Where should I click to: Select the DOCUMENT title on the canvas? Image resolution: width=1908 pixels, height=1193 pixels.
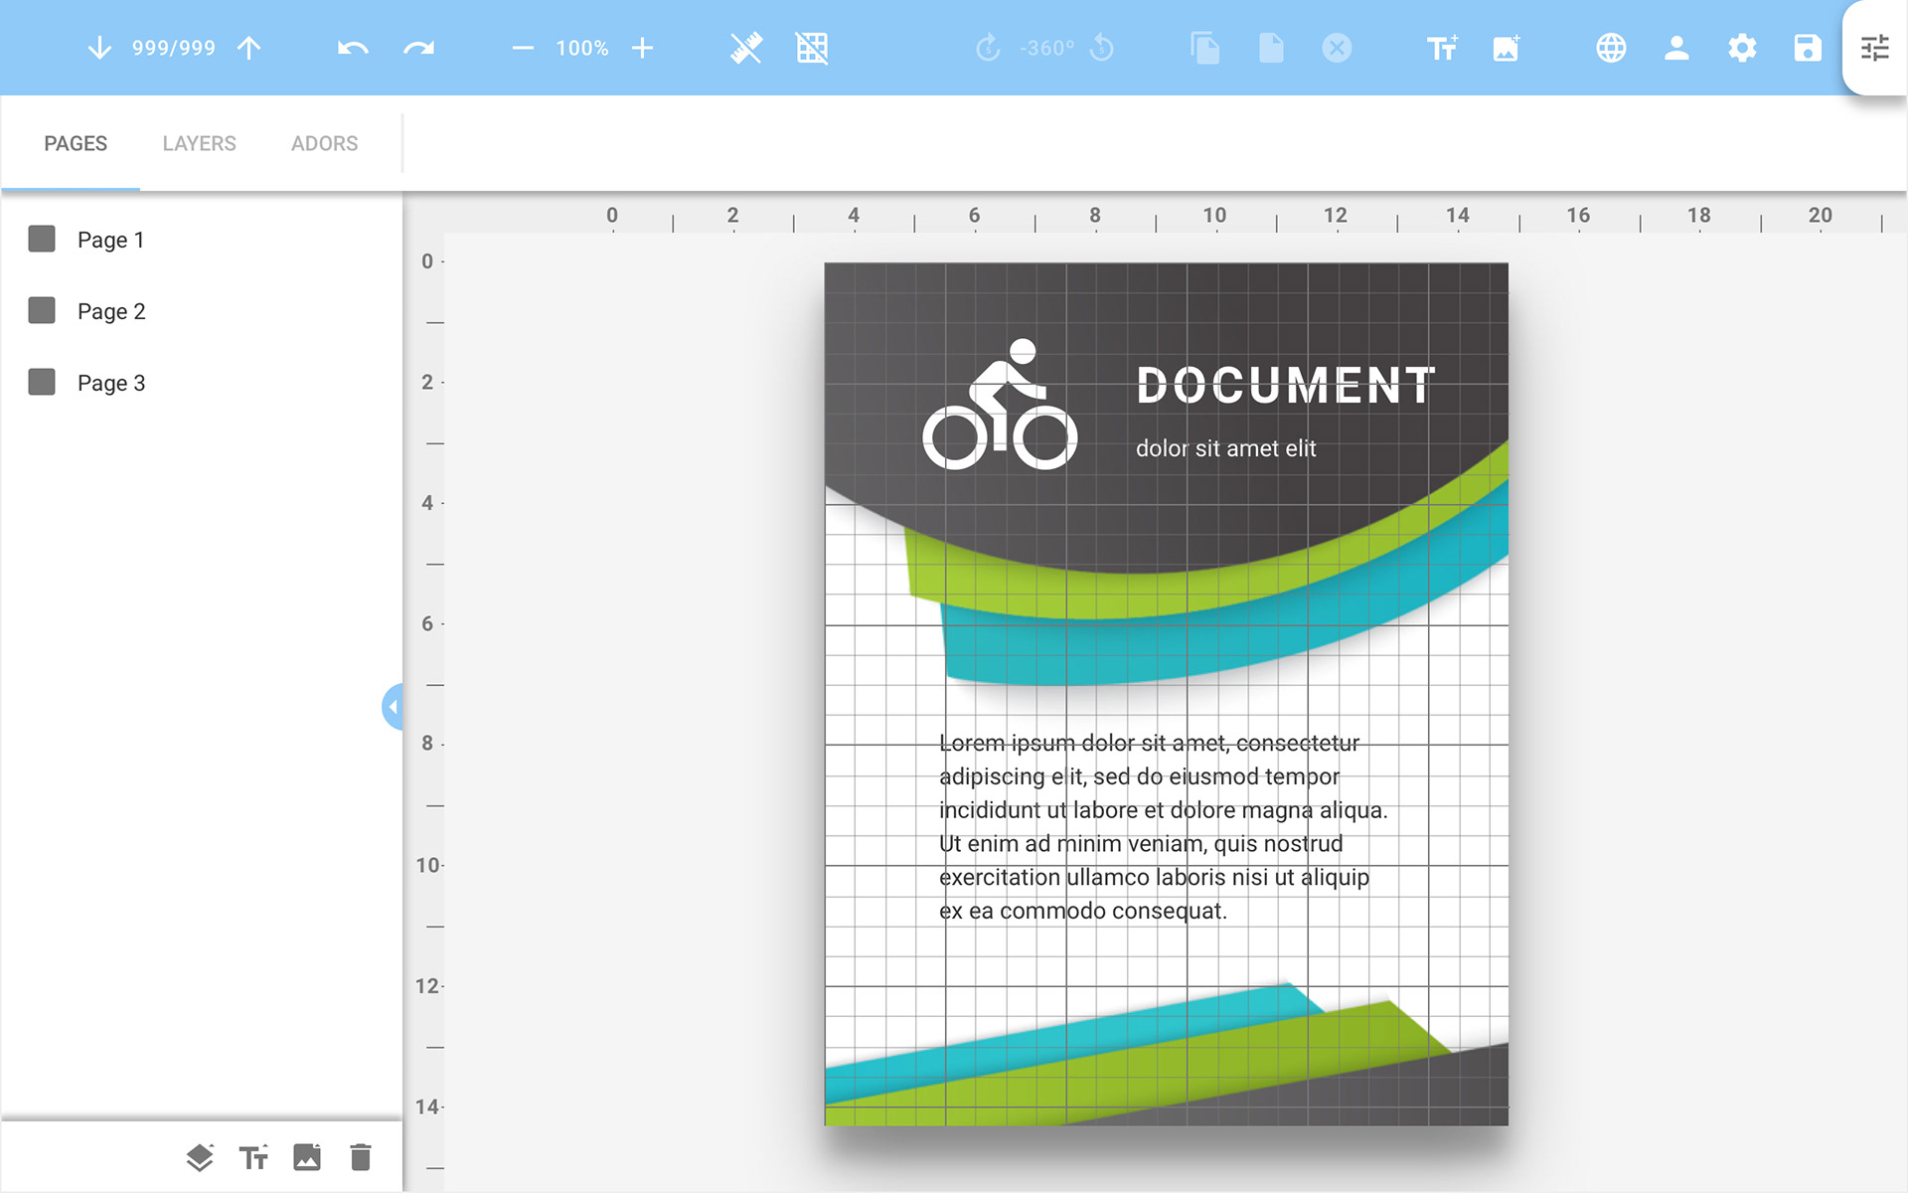(x=1286, y=386)
